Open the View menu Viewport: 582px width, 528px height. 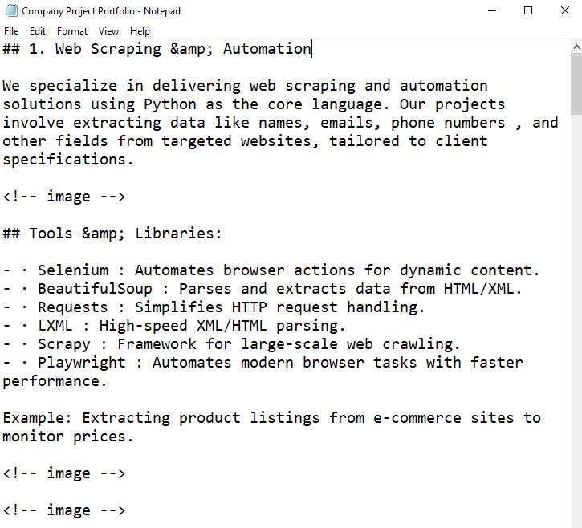tap(108, 31)
